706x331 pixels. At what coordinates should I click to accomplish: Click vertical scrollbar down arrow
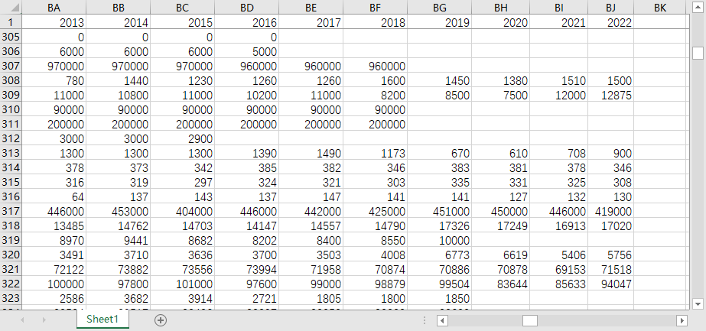pos(698,304)
